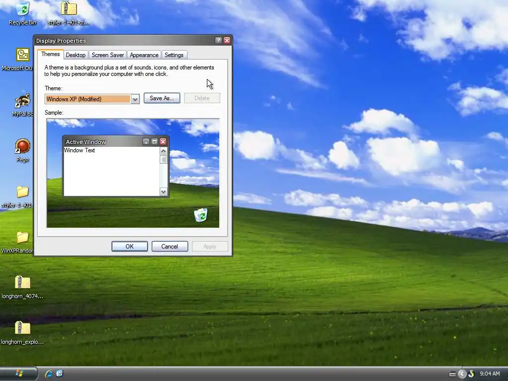Click the sample window scrollbar down arrow

pyautogui.click(x=163, y=192)
